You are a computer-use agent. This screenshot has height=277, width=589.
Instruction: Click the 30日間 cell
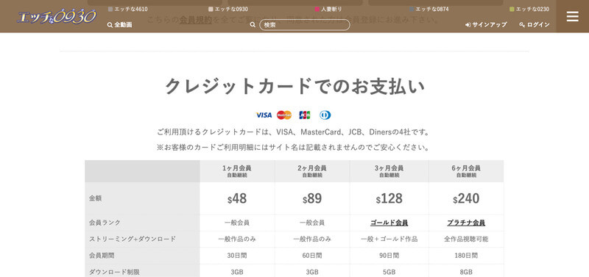click(x=237, y=256)
